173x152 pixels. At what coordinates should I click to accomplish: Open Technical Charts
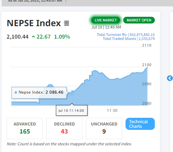tap(140, 124)
